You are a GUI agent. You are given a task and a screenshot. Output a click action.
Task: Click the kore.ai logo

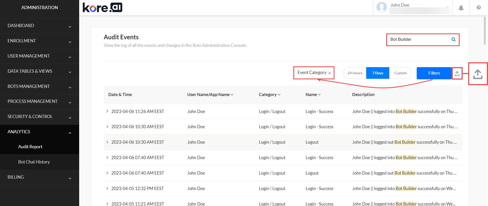[x=103, y=8]
